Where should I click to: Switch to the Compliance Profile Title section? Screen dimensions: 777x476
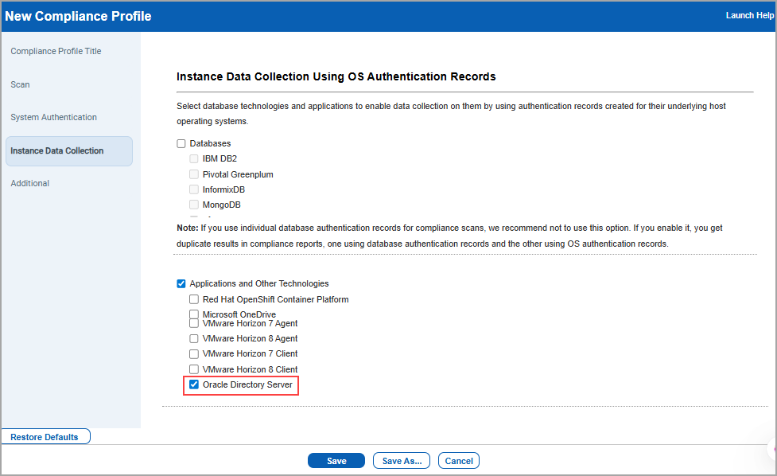[x=55, y=51]
